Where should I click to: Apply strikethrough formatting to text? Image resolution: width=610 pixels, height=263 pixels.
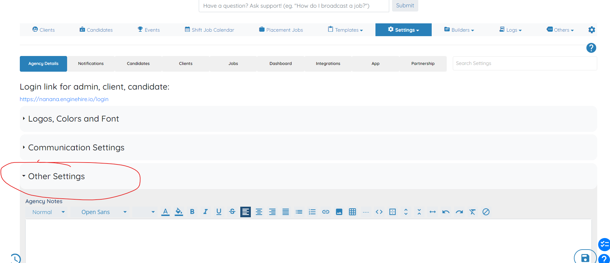click(232, 212)
